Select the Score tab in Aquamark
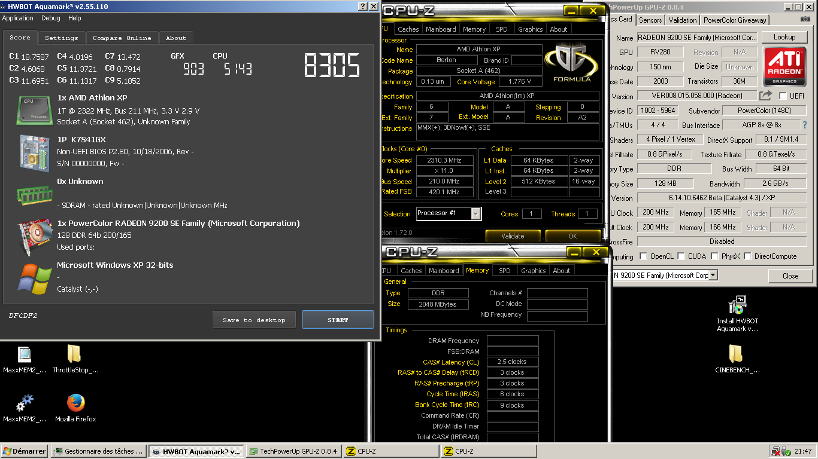Image resolution: width=818 pixels, height=459 pixels. click(20, 37)
